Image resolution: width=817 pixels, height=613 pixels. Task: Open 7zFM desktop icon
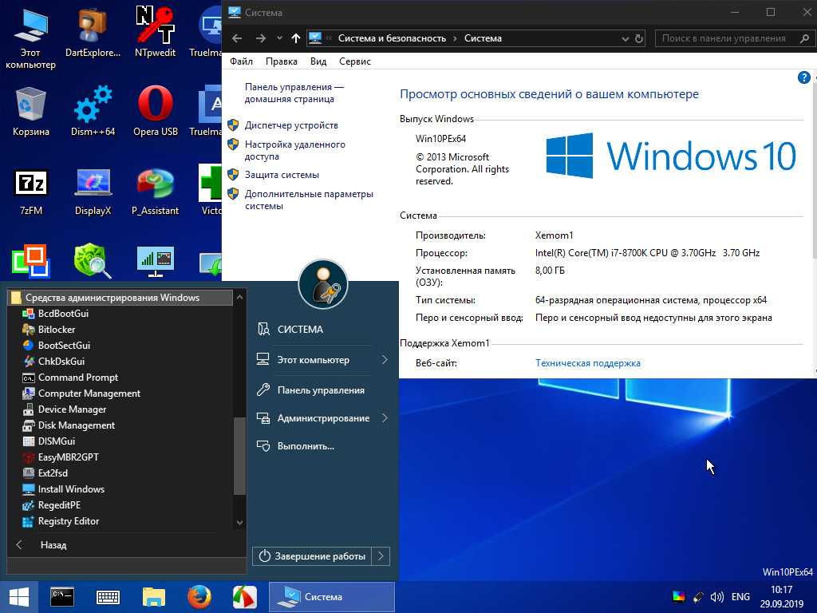(31, 192)
